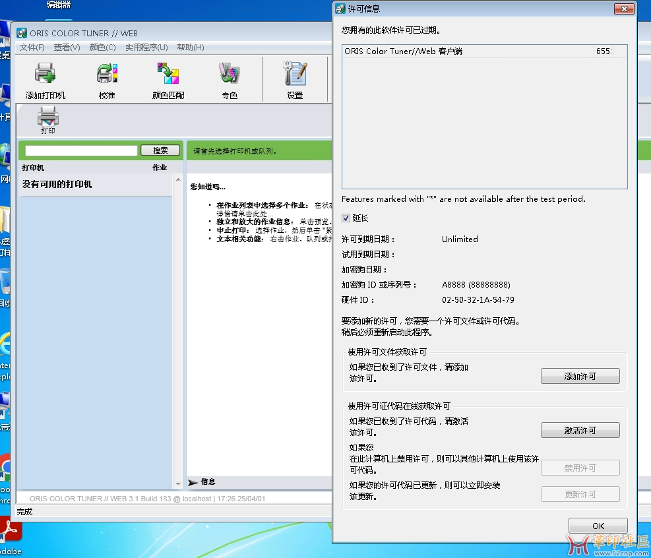This screenshot has height=558, width=651.
Task: Open the Settings (设置) toolbar icon
Action: point(295,80)
